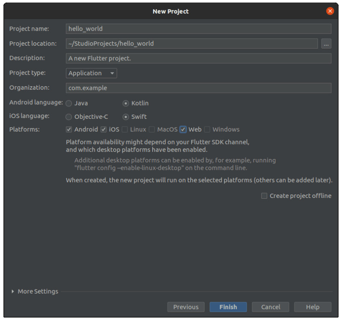Click the Finish button
The image size is (342, 321).
pos(228,307)
